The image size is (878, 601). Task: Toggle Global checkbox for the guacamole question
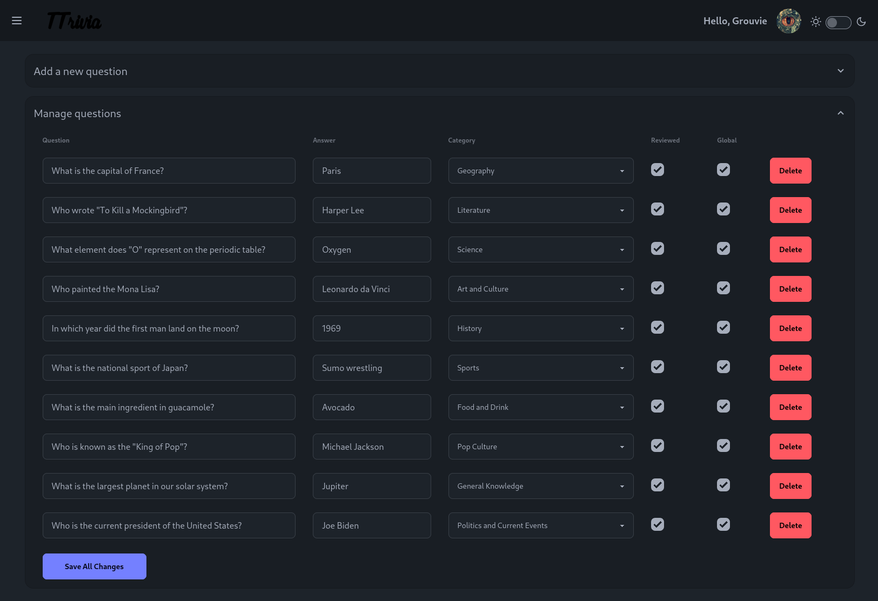[723, 406]
